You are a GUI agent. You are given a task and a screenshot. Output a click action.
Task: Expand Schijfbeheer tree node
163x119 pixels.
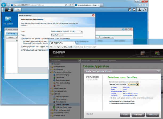pos(50,69)
